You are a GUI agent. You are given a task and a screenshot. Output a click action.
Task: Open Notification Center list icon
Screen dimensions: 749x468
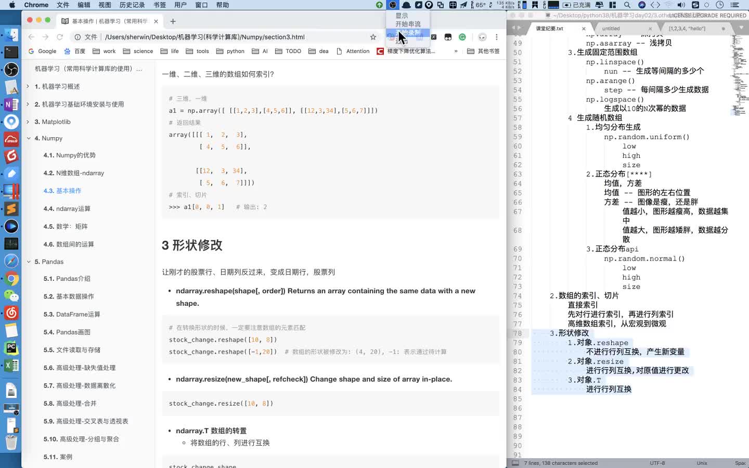(735, 5)
